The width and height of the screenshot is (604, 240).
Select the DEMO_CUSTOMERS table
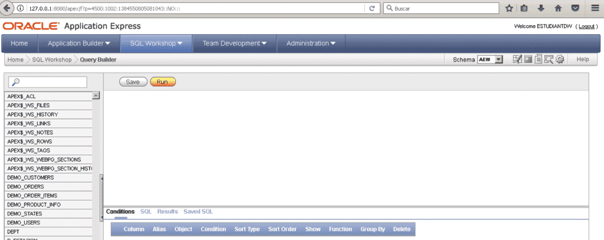pyautogui.click(x=48, y=178)
